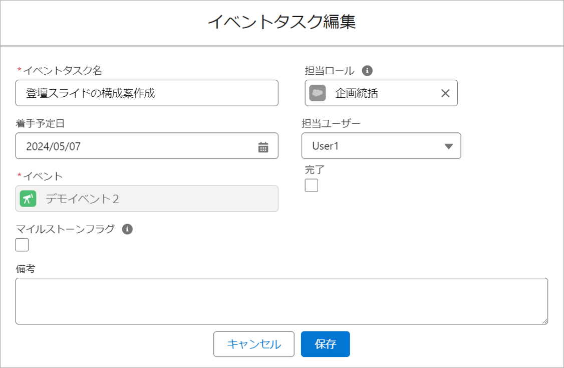Screen dimensions: 564x368
Task: Click into the イベントタスク名 text field
Action: click(146, 93)
